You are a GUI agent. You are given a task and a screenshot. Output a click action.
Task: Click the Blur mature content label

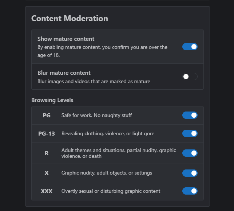click(x=64, y=73)
